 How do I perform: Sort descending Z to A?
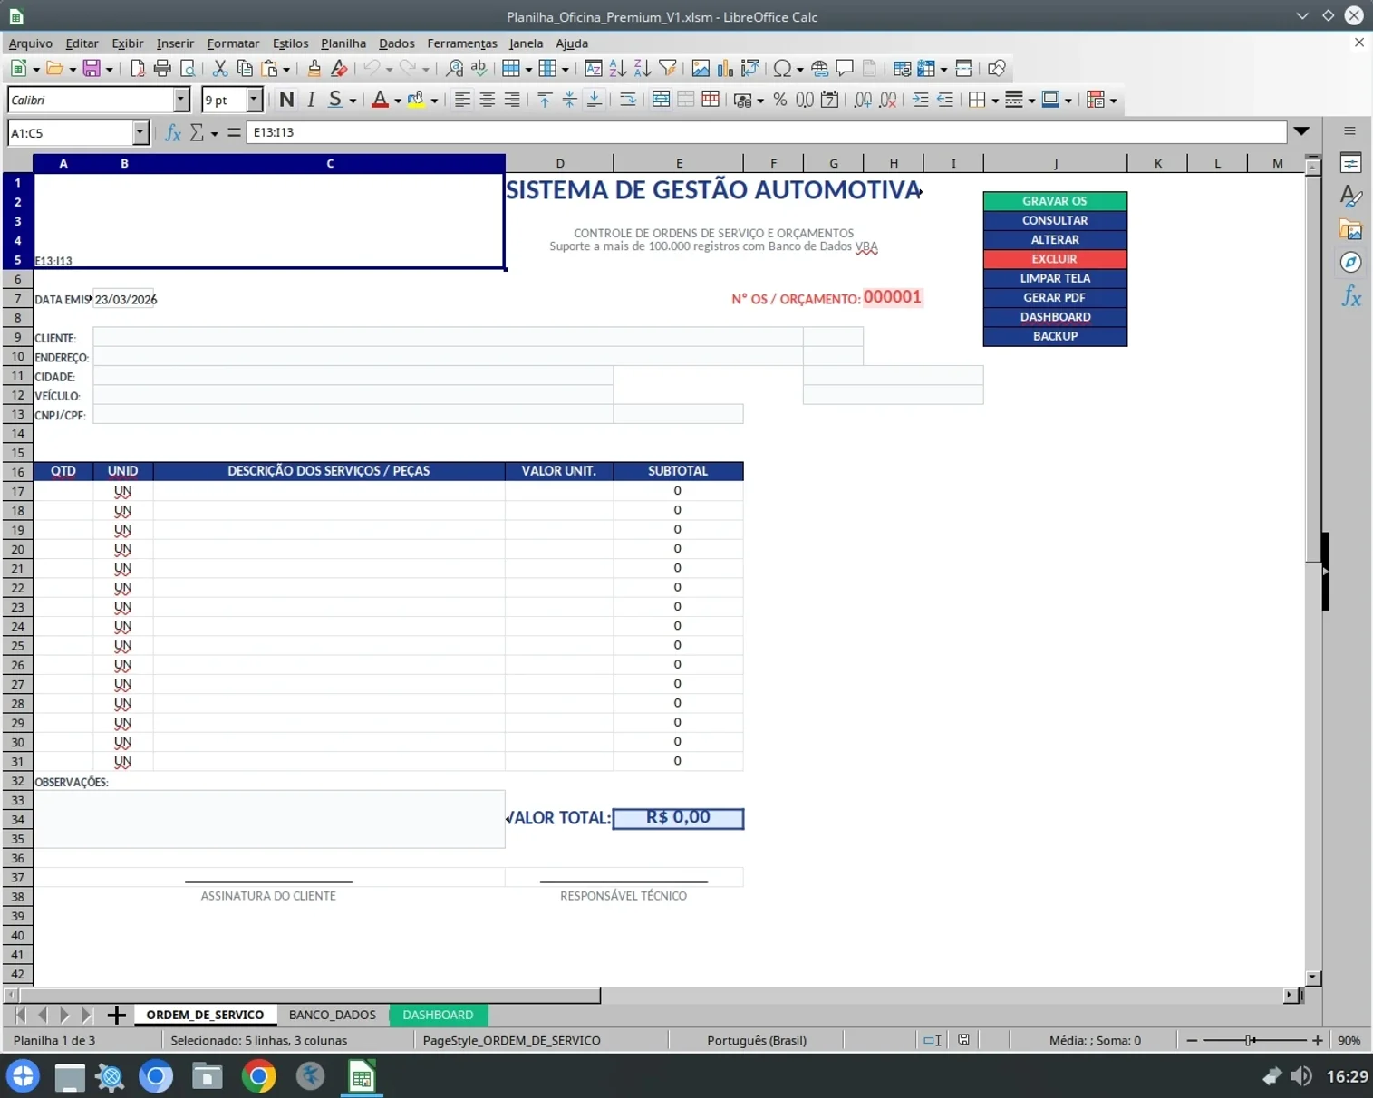coord(643,68)
